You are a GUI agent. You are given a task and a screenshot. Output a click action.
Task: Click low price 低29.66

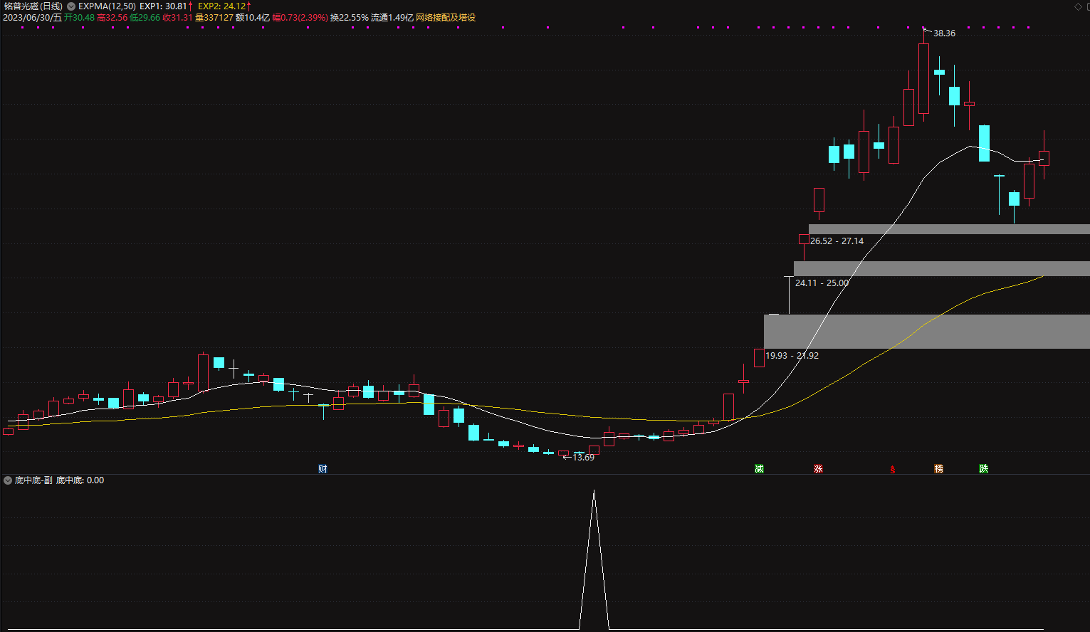pyautogui.click(x=145, y=17)
